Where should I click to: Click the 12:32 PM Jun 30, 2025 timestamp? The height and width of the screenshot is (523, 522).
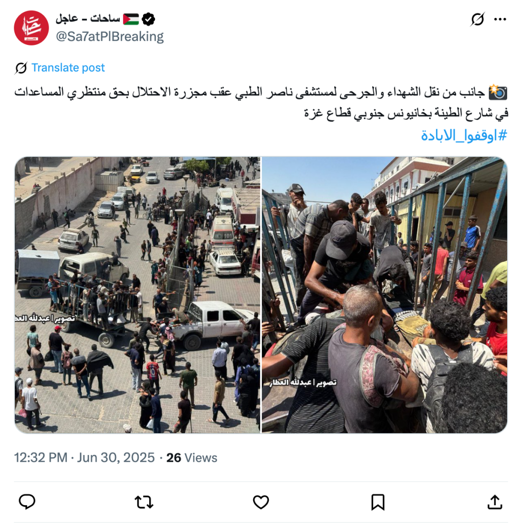tap(84, 457)
